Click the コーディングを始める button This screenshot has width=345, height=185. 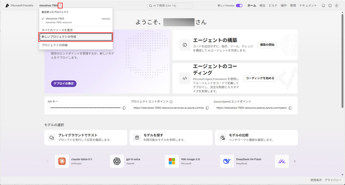[x=260, y=78]
